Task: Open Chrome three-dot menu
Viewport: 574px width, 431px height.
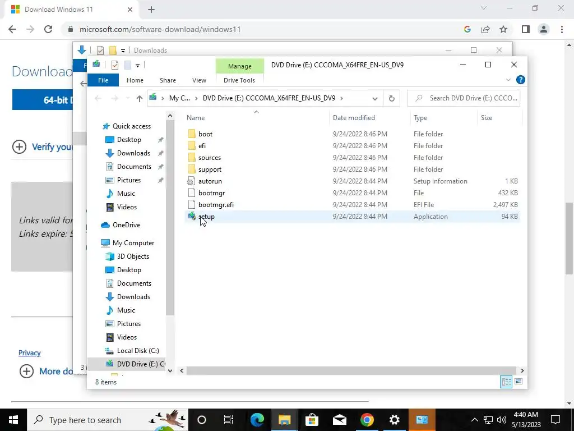Action: (x=562, y=29)
